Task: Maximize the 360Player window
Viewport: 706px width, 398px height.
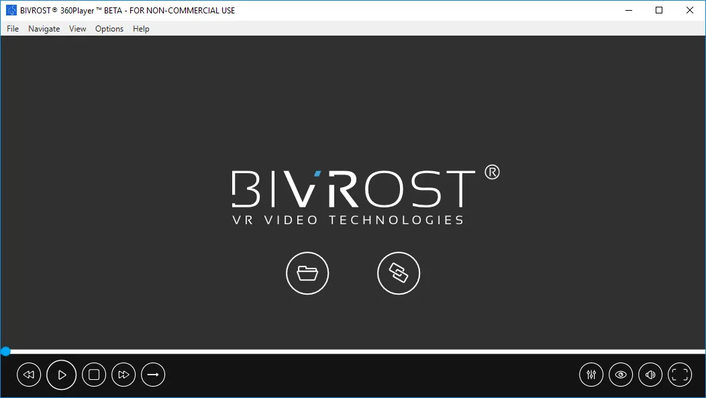Action: tap(659, 10)
